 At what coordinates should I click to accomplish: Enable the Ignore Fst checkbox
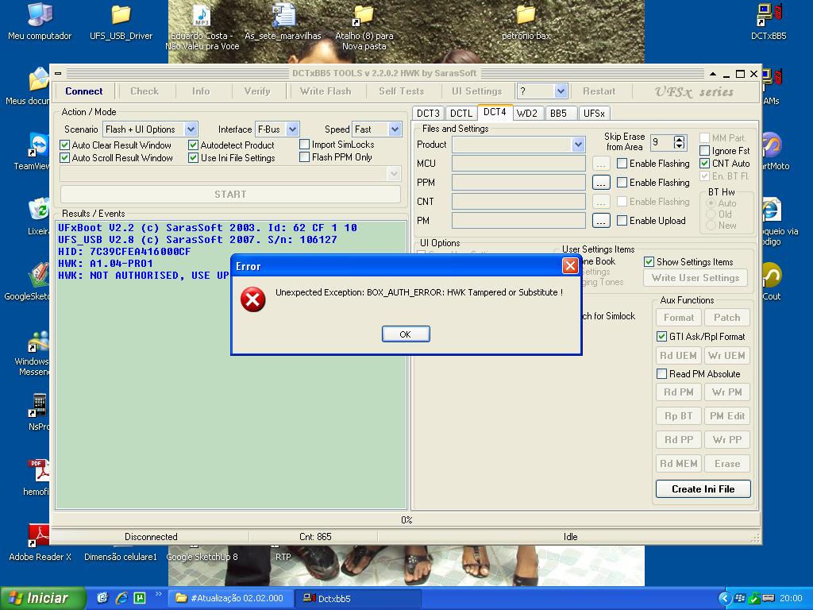tap(705, 151)
